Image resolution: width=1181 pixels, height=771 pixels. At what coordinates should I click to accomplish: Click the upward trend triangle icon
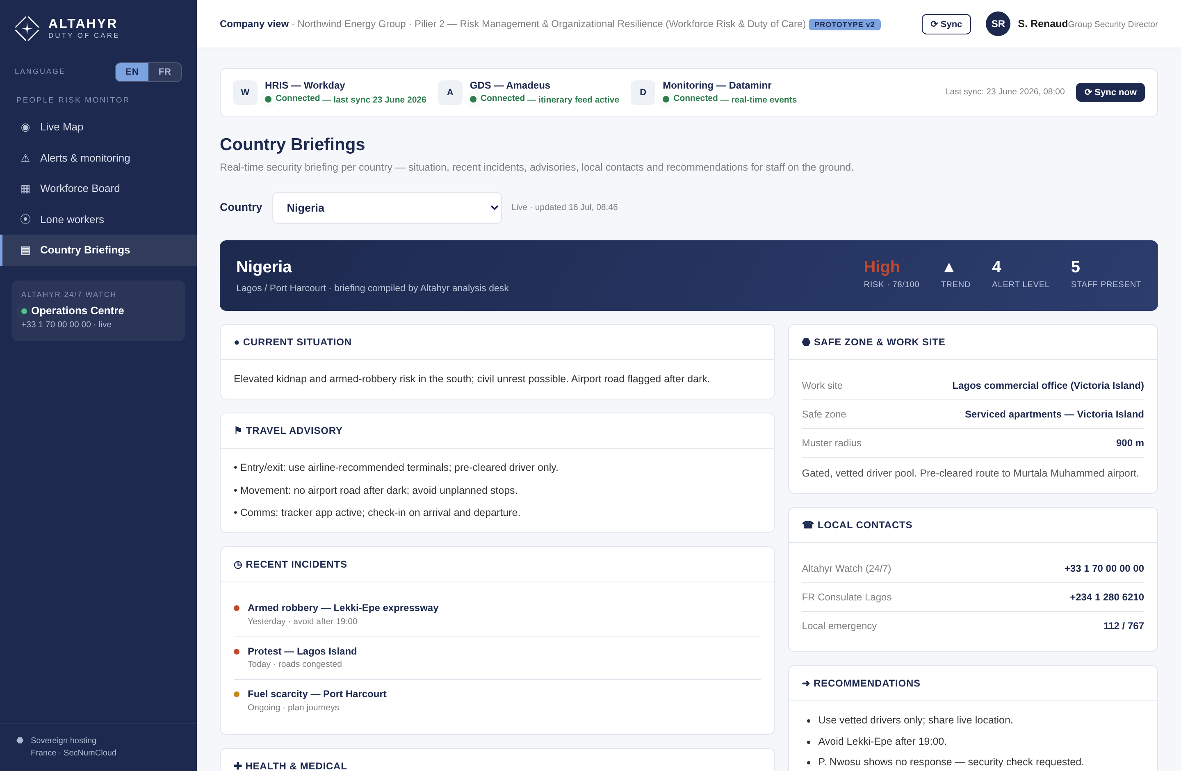click(x=949, y=268)
